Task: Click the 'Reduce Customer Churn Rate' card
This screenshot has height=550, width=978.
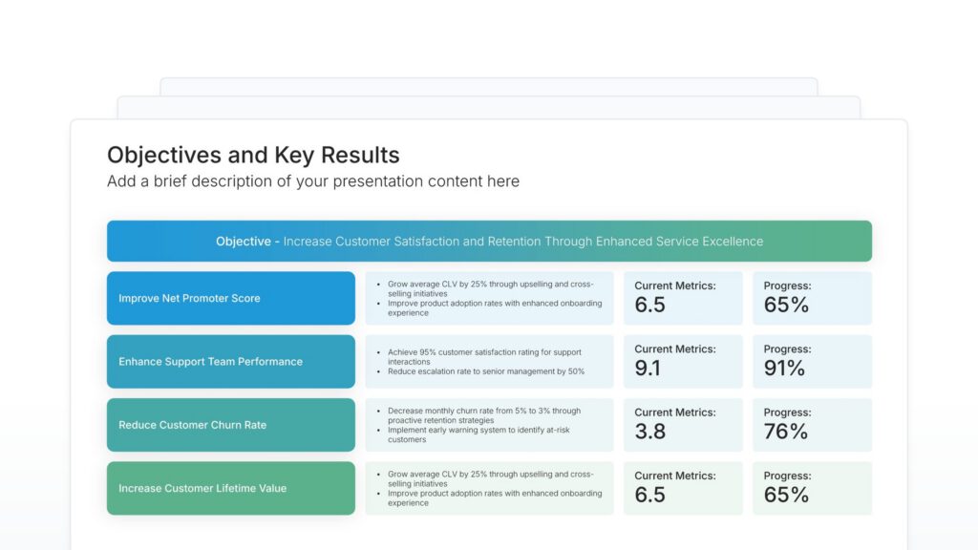Action: (x=230, y=425)
